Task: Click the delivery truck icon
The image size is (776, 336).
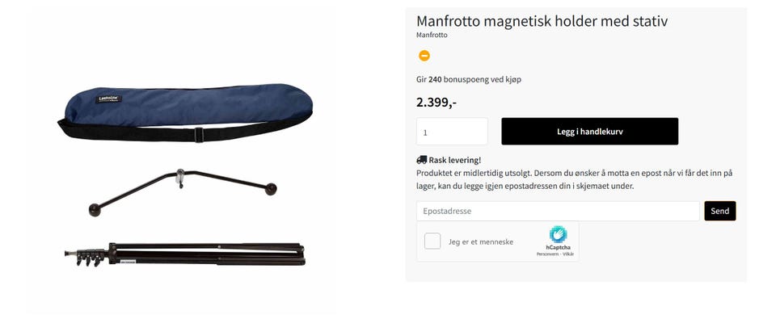Action: (422, 160)
